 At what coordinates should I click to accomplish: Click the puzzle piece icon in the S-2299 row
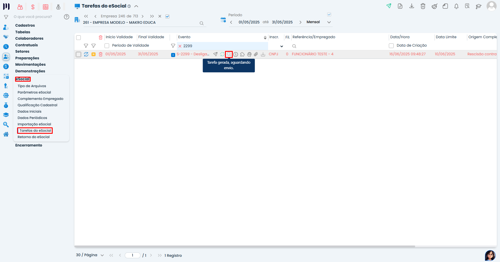pos(242,54)
